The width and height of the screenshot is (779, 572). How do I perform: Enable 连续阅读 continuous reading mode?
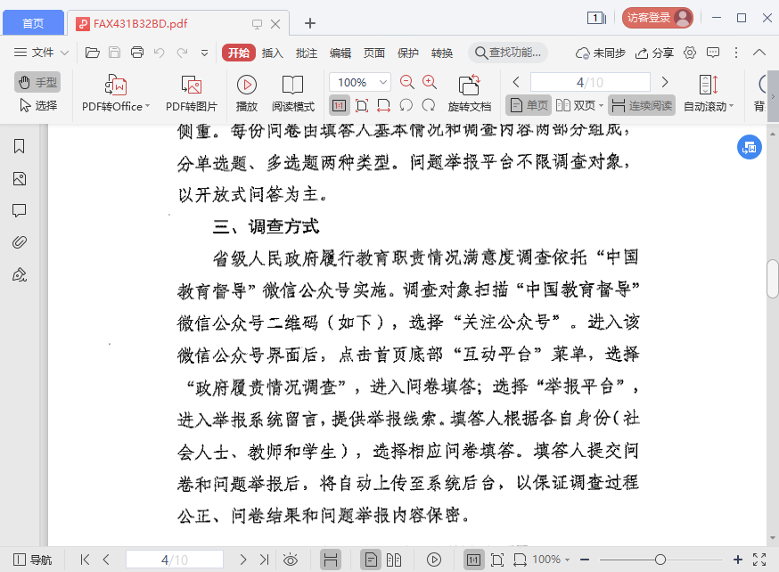642,105
